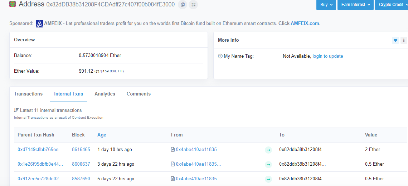Image resolution: width=408 pixels, height=186 pixels.
Task: Open the three-dot menu in More Info
Action: (x=404, y=40)
